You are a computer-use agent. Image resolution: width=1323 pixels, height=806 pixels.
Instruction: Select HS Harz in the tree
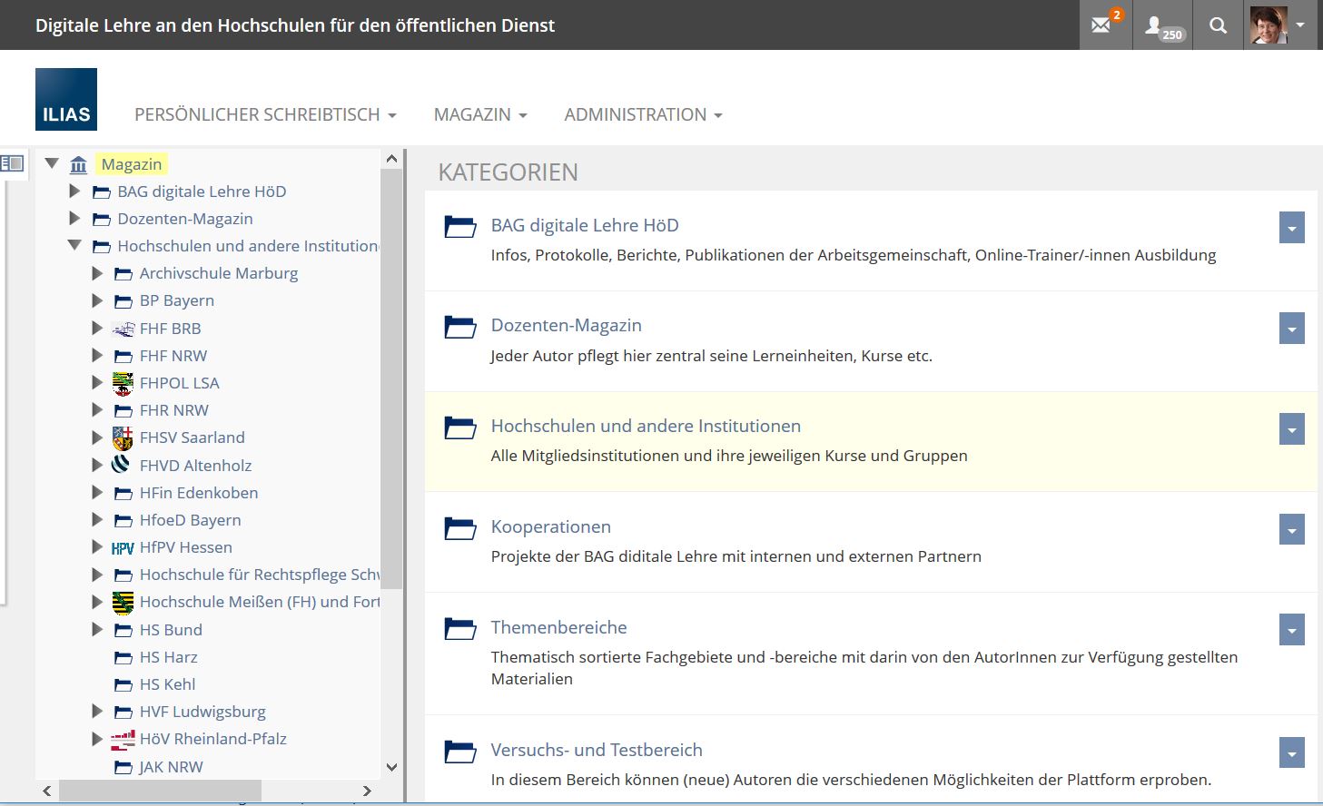[168, 657]
